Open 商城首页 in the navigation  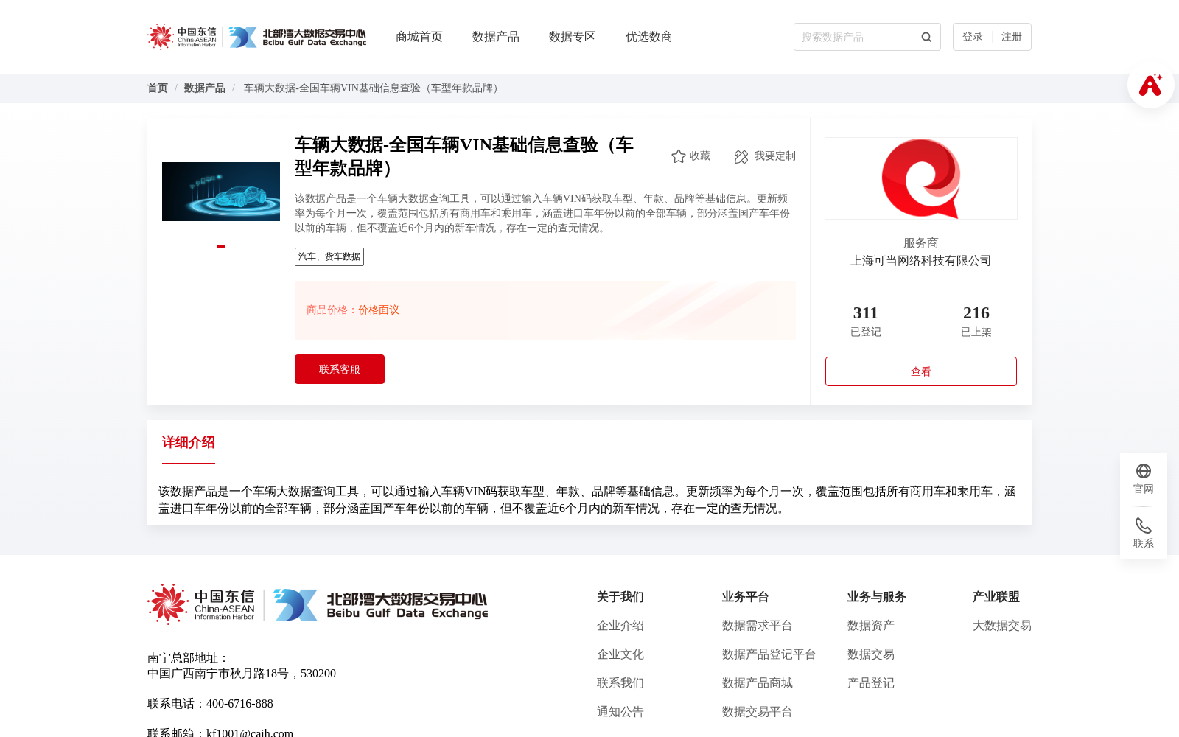tap(419, 37)
